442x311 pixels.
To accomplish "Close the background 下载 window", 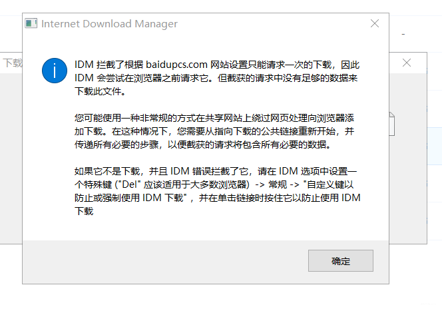I will (x=407, y=63).
